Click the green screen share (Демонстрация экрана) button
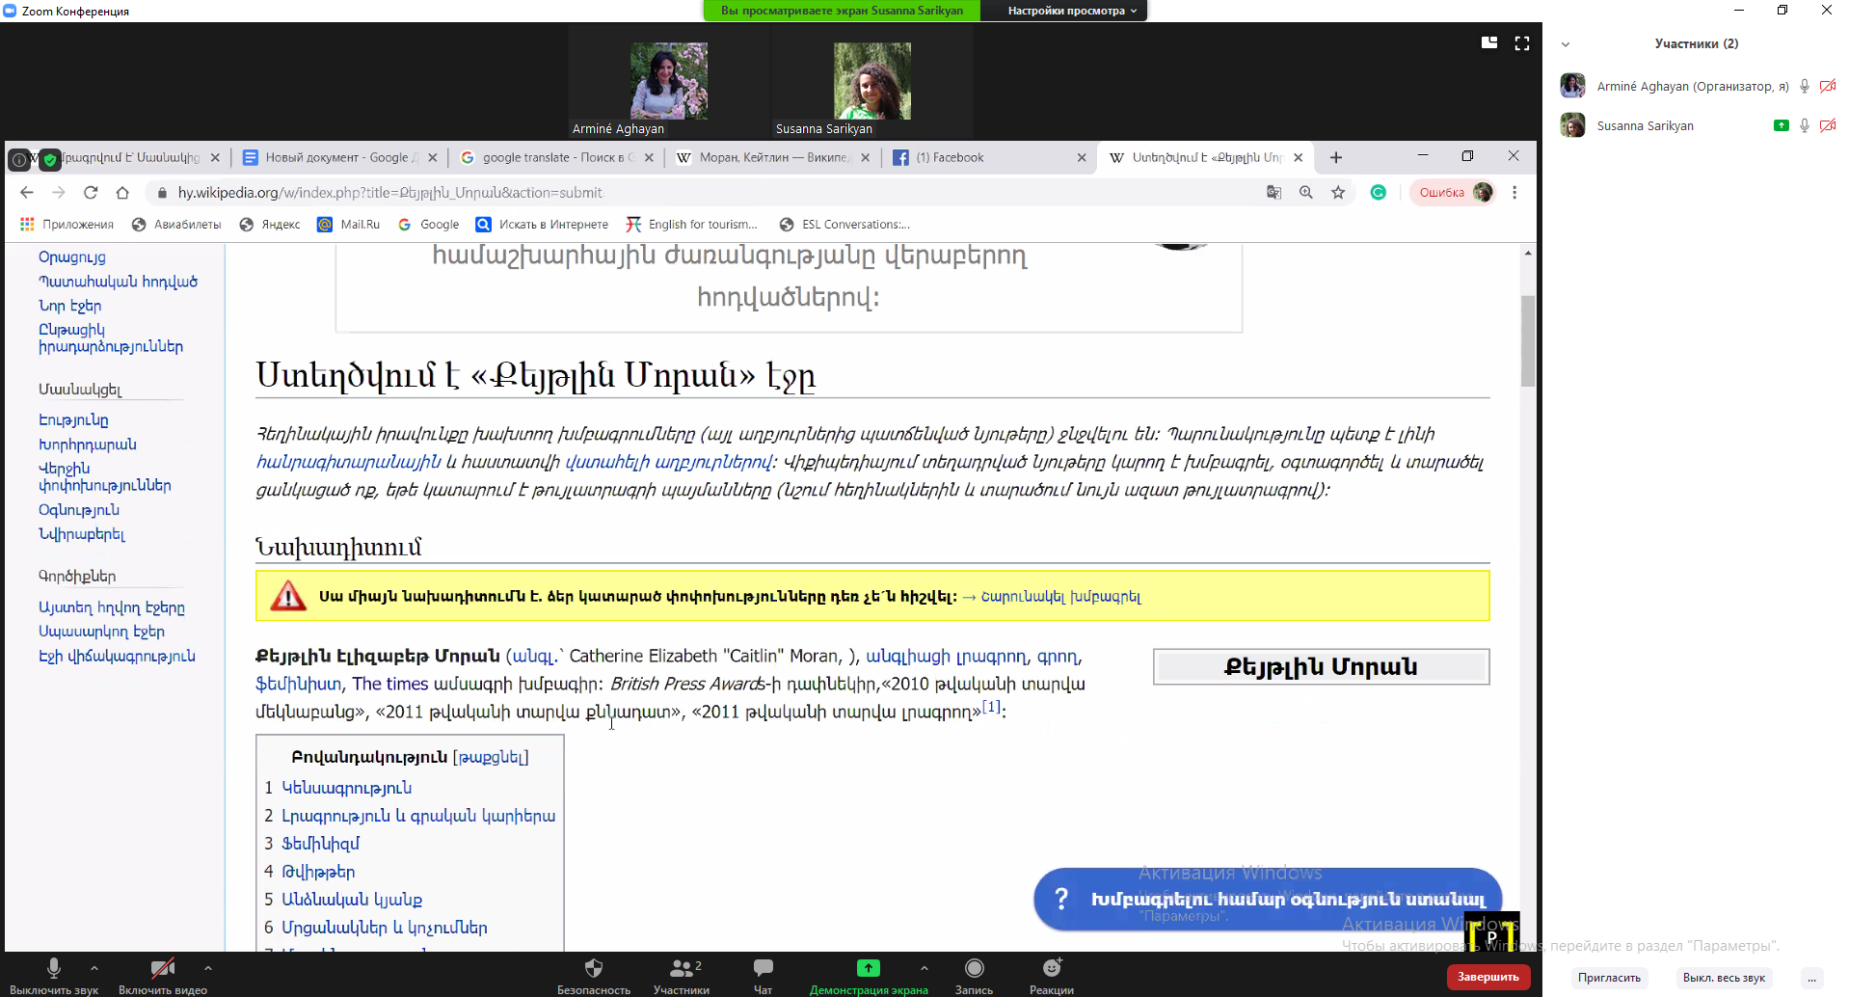 click(869, 975)
